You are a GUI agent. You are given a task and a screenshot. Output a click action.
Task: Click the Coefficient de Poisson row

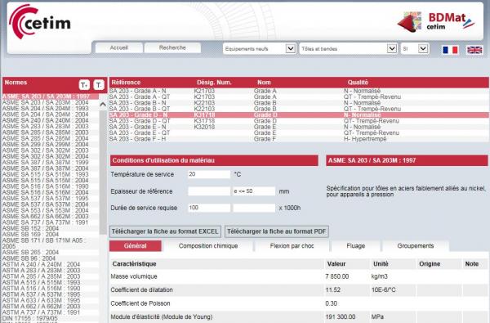[299, 303]
